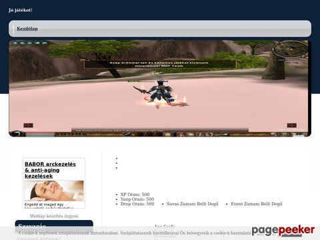Screen dimensions: 320x240
Task: Click the M2P Team announcement box
Action: click(160, 64)
